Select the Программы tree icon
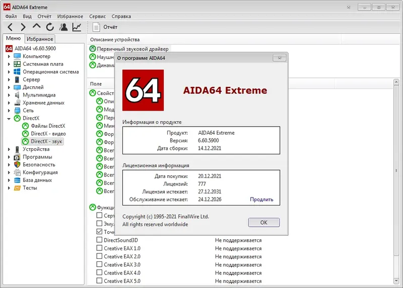Screen dimensions: 403x288 (17, 157)
